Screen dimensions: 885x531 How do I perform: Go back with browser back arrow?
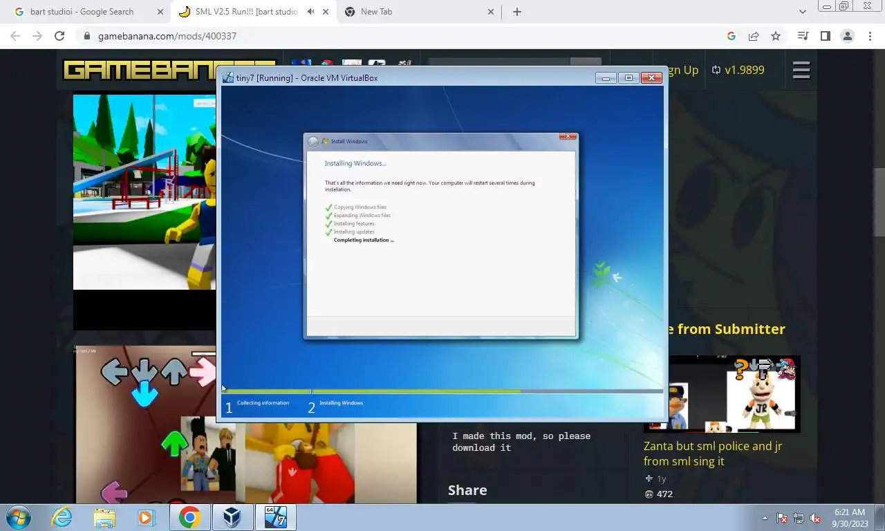(x=15, y=36)
